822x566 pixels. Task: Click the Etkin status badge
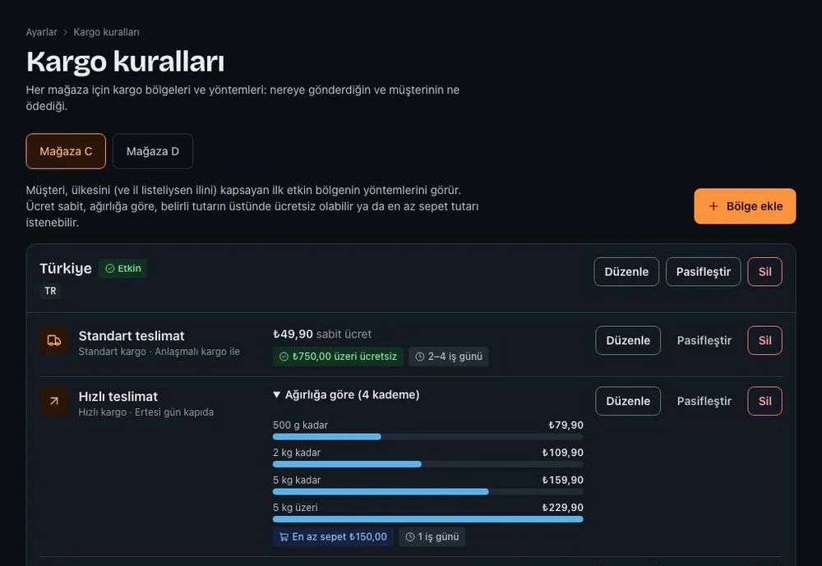[x=123, y=269]
